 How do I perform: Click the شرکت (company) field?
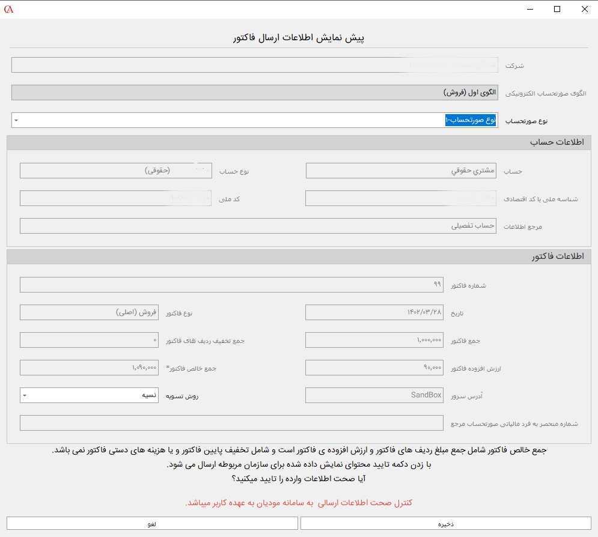click(254, 65)
